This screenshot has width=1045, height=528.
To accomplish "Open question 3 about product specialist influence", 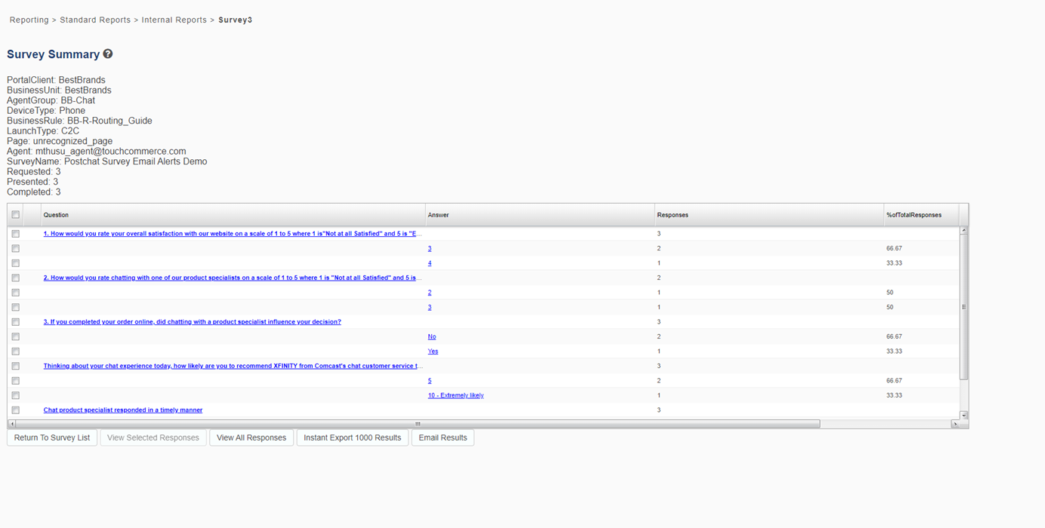I will (192, 322).
